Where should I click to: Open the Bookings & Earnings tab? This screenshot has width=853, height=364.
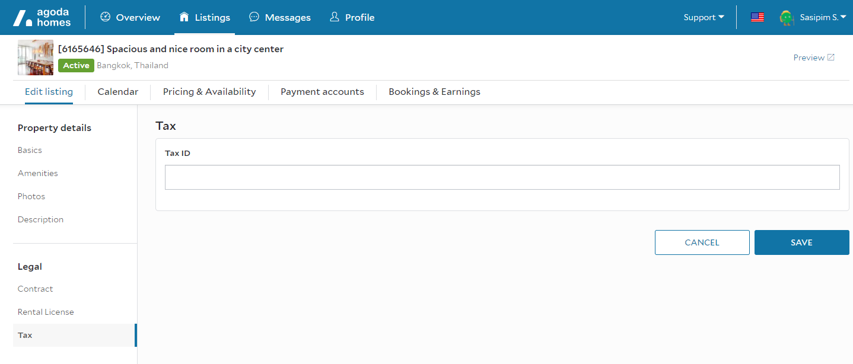pos(434,92)
